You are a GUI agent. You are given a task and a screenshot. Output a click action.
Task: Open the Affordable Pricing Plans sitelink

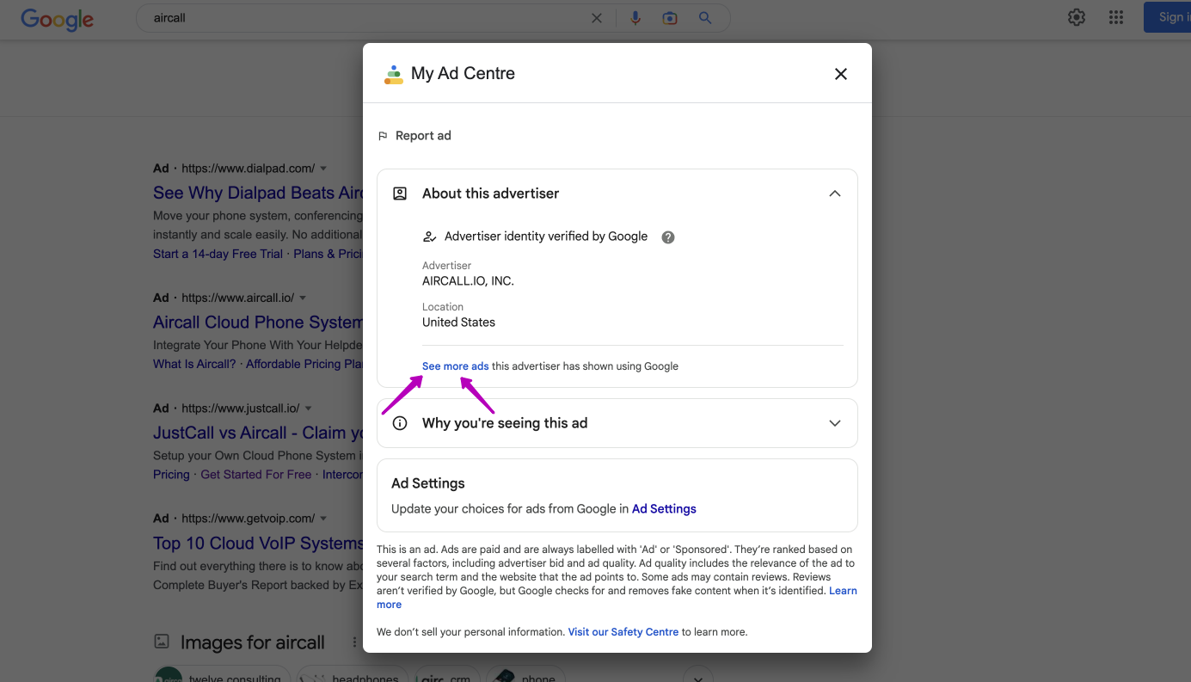tap(304, 364)
